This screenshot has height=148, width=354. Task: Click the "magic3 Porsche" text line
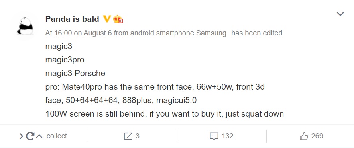(x=75, y=74)
